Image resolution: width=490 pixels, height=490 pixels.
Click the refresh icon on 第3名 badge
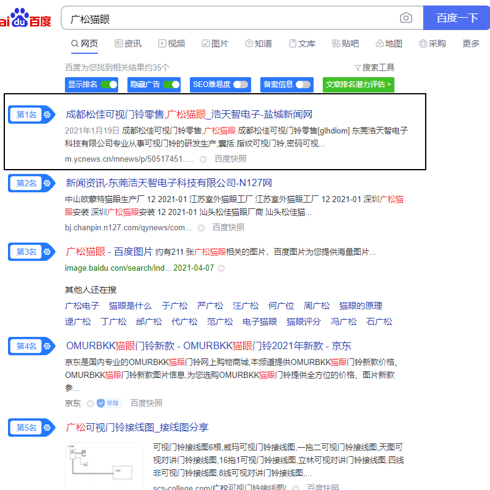47,252
